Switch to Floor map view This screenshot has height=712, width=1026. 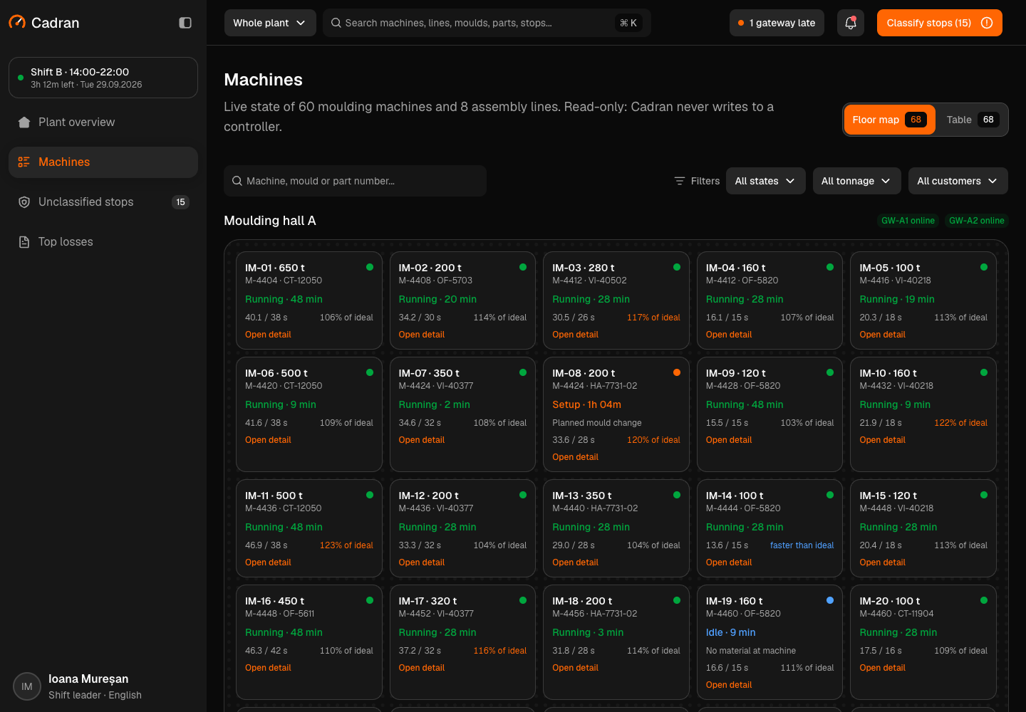coord(889,120)
